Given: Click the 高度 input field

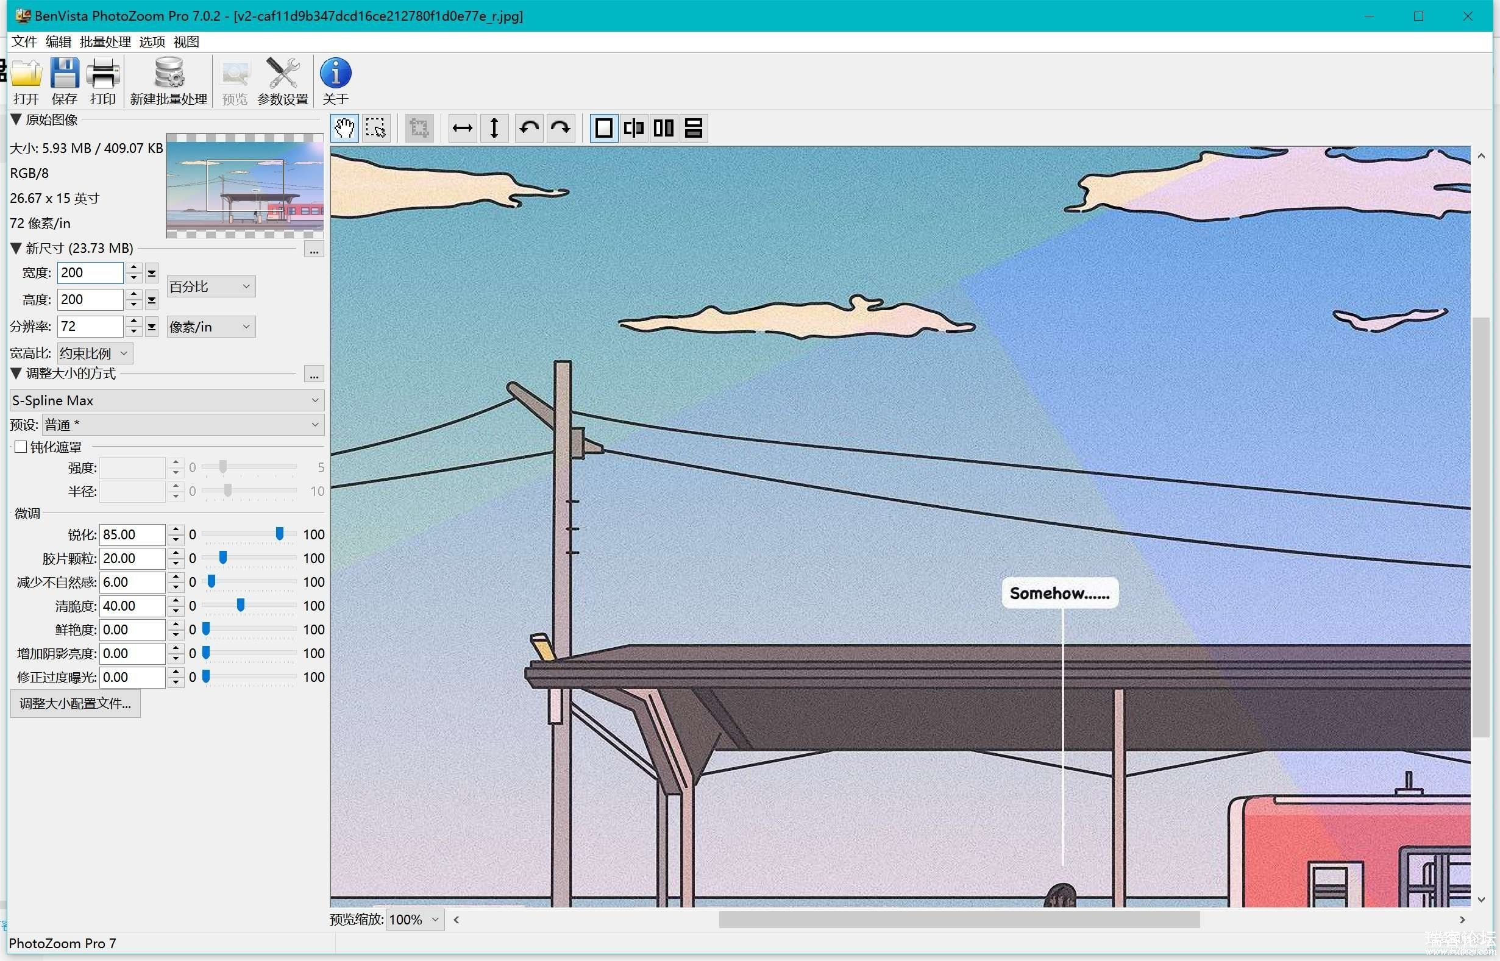Looking at the screenshot, I should [90, 300].
